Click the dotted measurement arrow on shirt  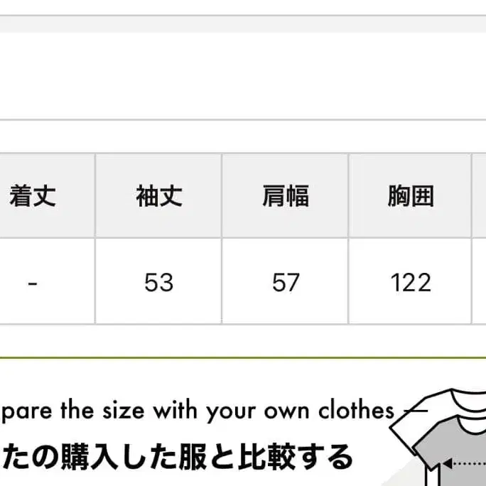[x=469, y=465]
